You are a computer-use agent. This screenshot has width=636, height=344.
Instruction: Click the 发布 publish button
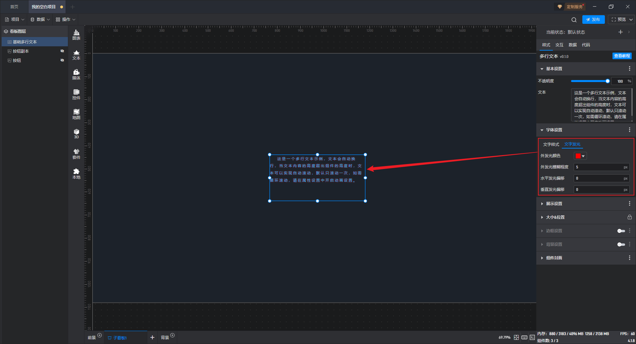[x=593, y=20]
